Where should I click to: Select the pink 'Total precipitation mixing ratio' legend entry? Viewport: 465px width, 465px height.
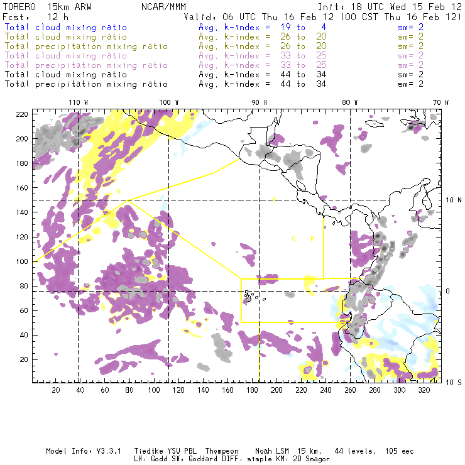86,65
